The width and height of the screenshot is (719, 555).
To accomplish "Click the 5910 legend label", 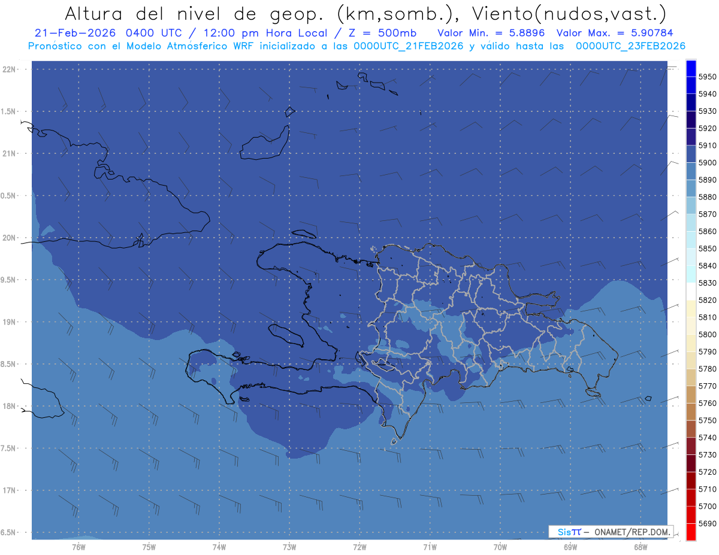I will (x=708, y=145).
